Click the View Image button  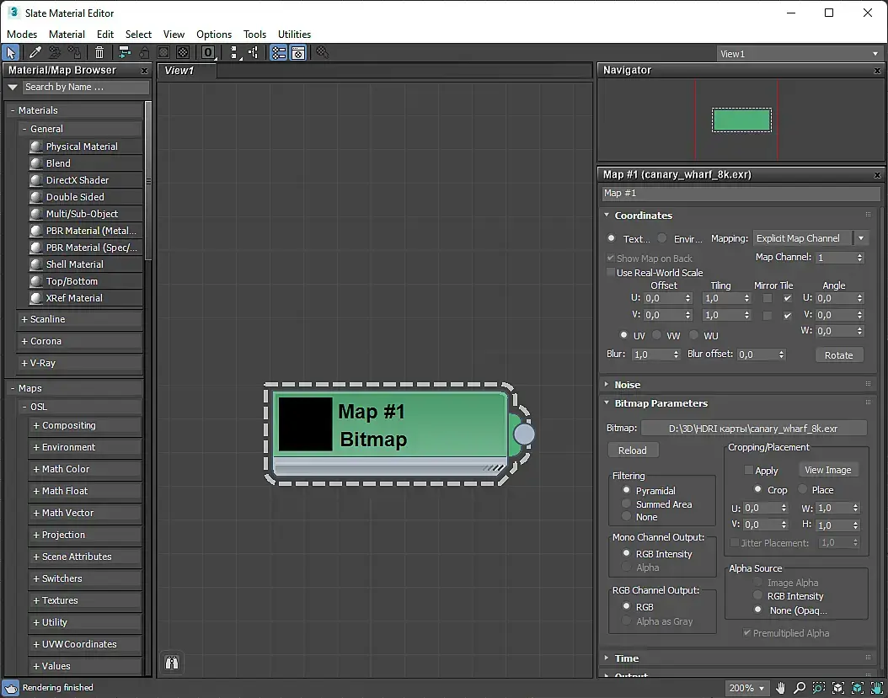(x=827, y=470)
